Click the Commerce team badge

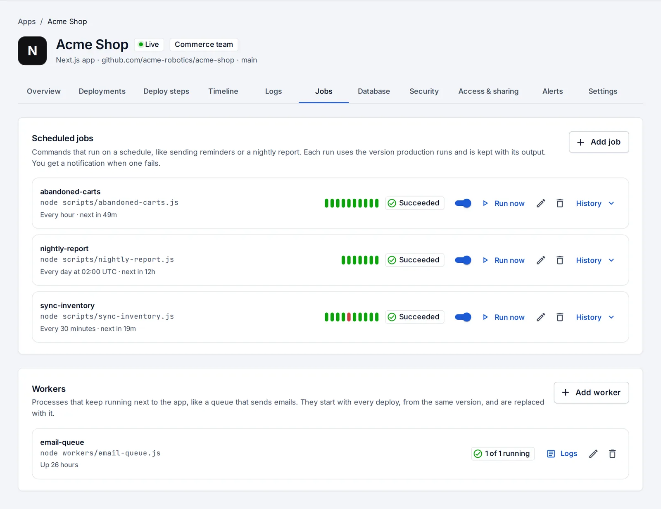(204, 45)
